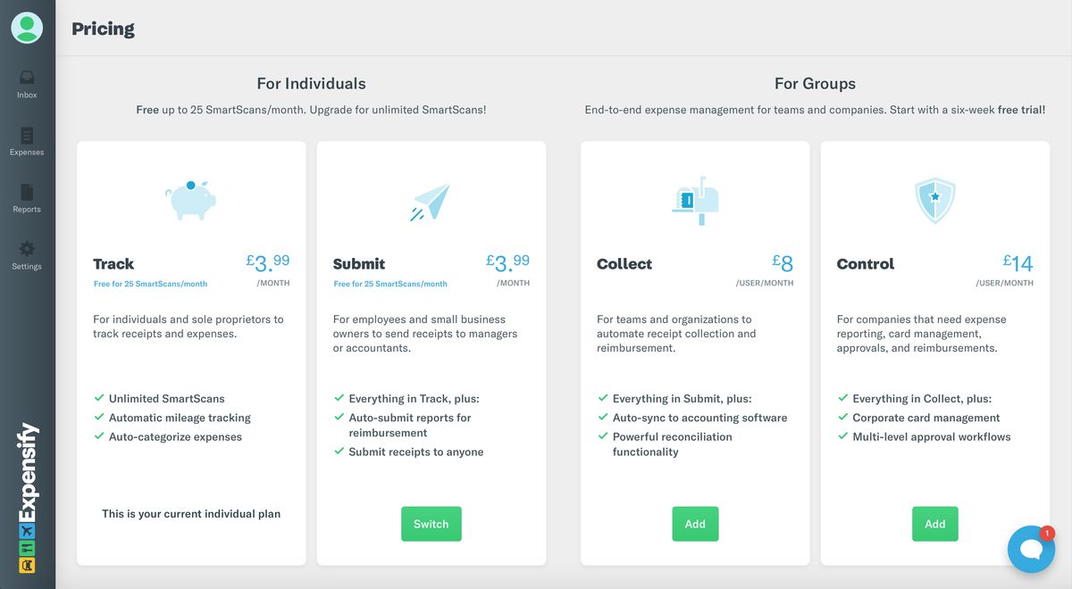Open the support chat bubble
Screen dimensions: 1072x589
(x=1031, y=549)
